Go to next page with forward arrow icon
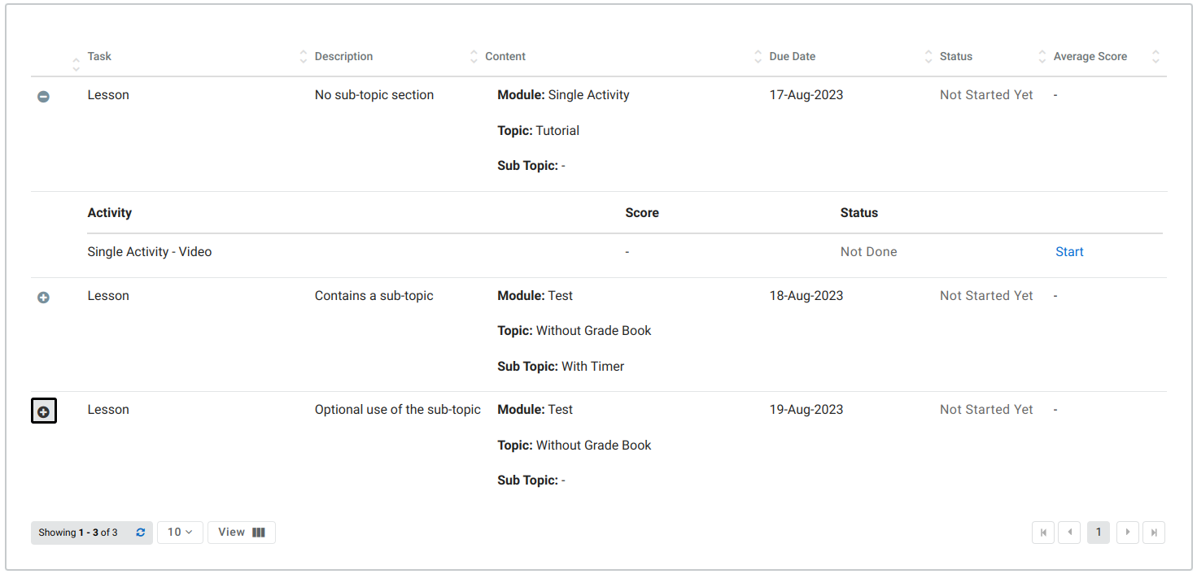 tap(1127, 532)
